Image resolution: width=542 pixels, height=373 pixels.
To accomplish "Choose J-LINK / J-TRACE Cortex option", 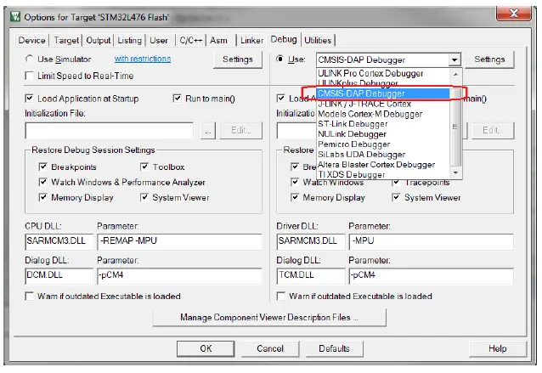I will [x=383, y=104].
